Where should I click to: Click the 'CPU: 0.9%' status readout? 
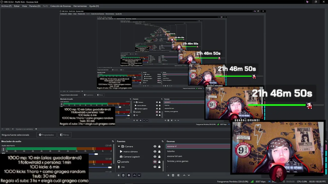tap(302, 182)
